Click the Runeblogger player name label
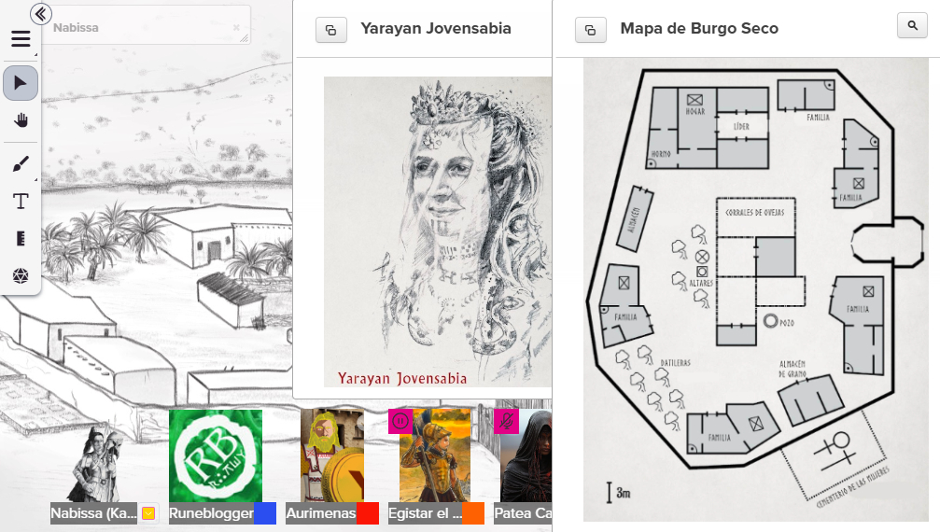Image resolution: width=940 pixels, height=532 pixels. pos(211,513)
